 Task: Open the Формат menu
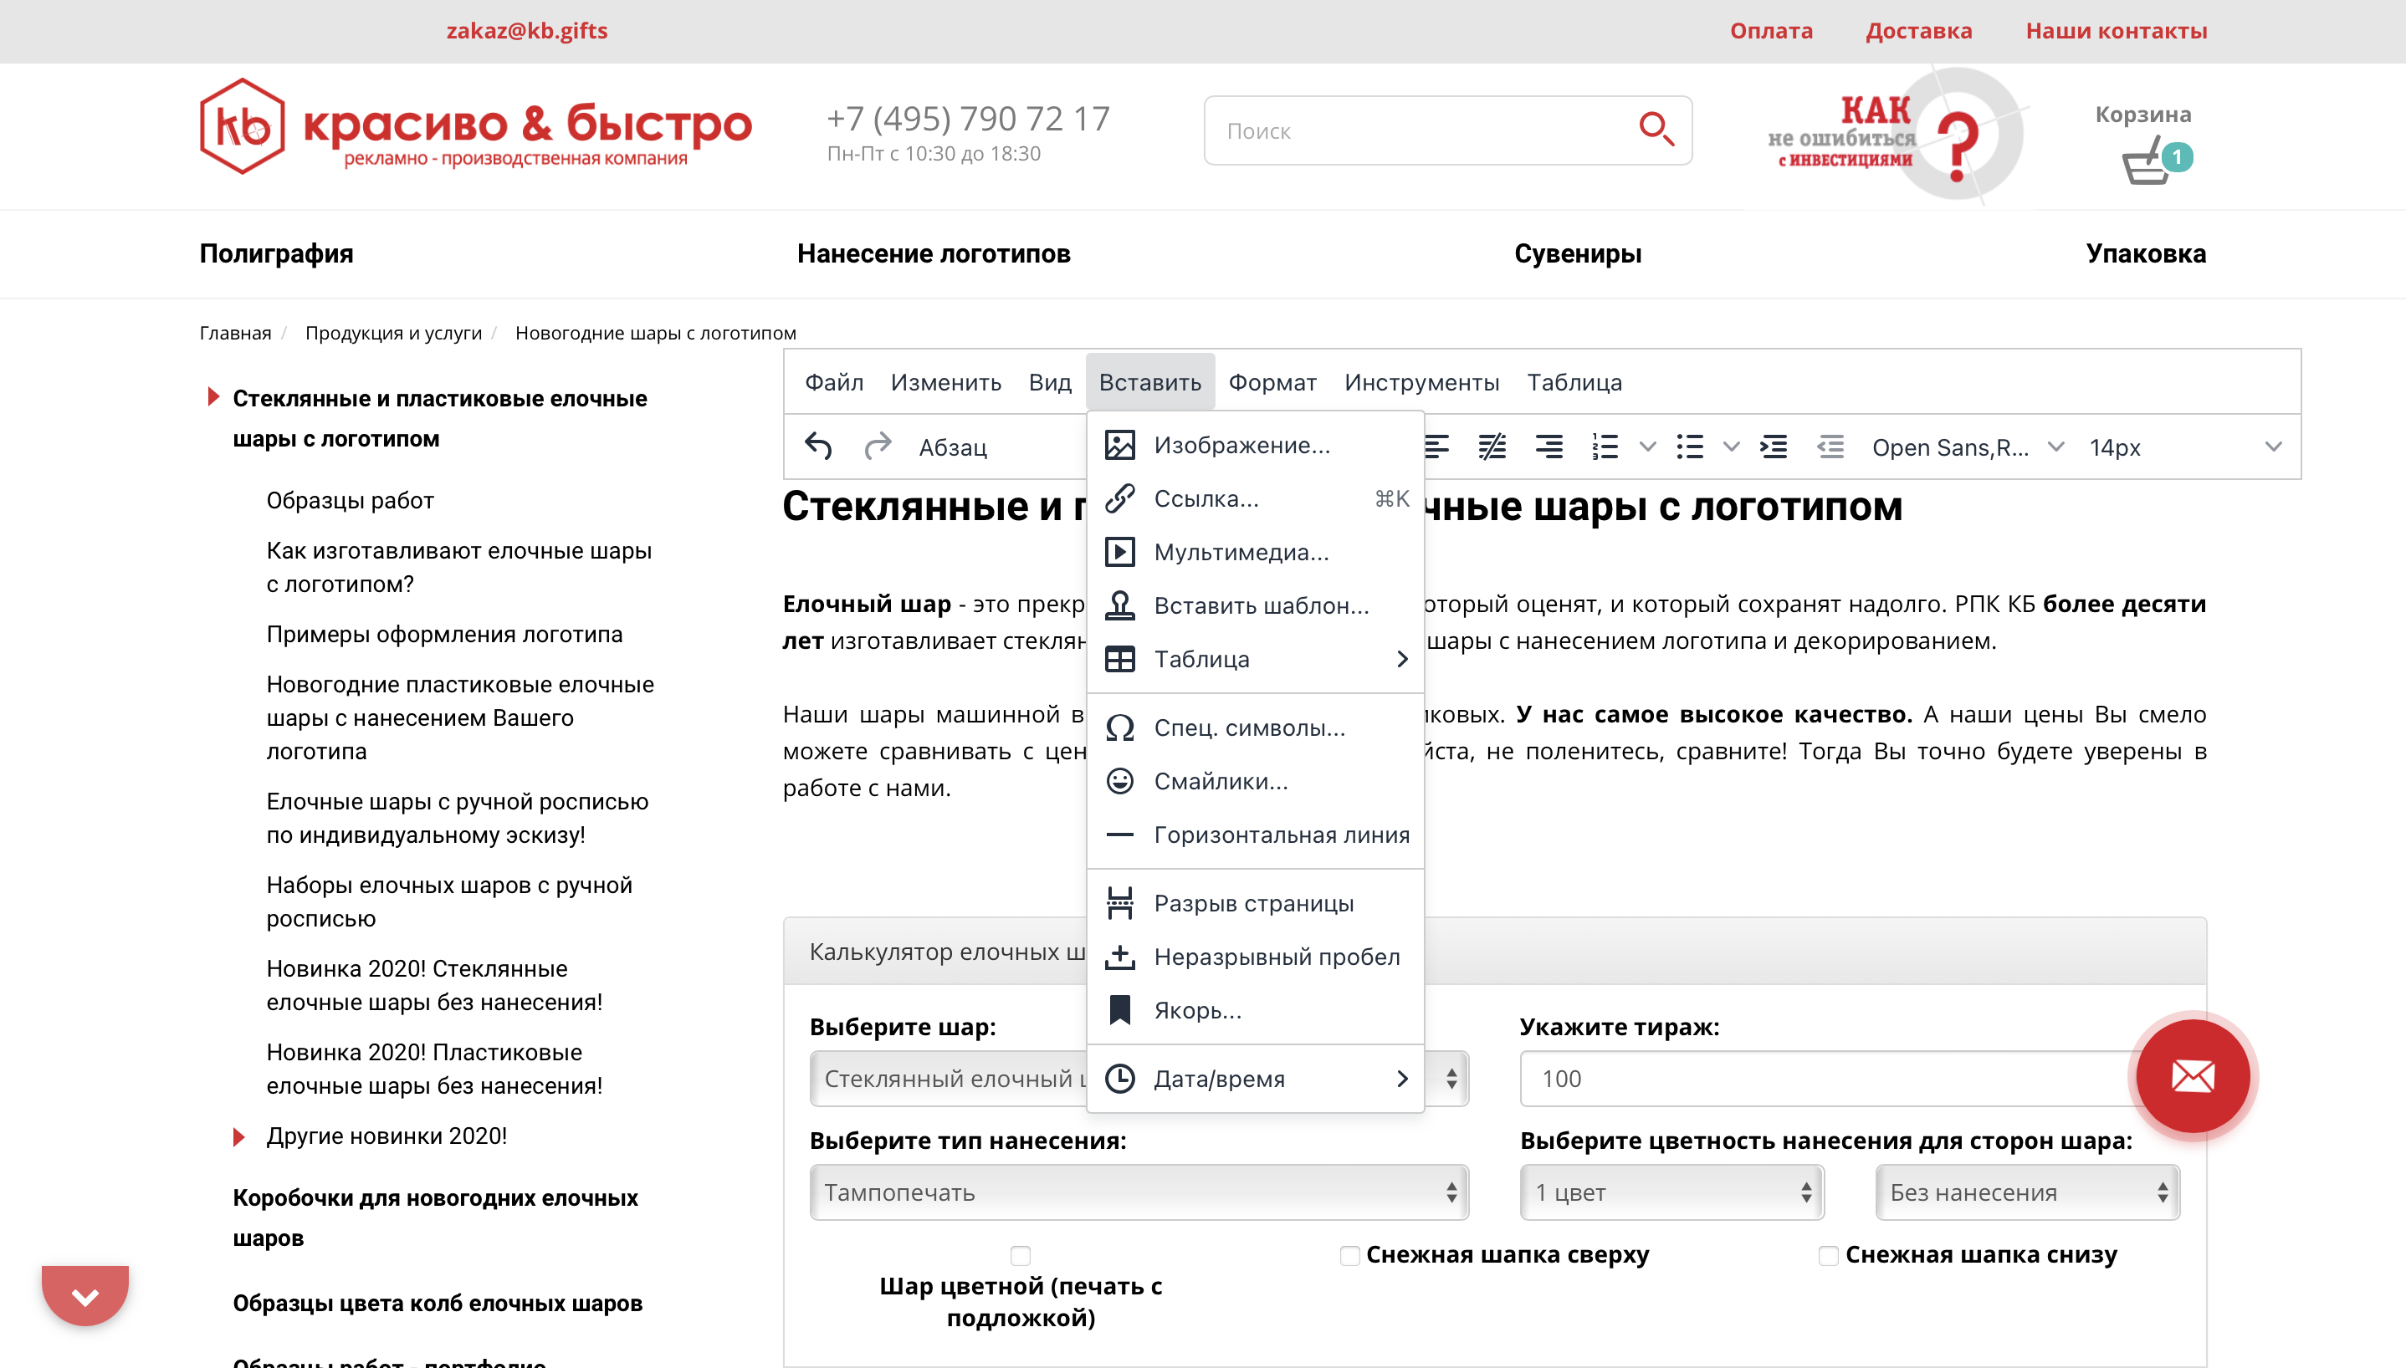(1272, 382)
